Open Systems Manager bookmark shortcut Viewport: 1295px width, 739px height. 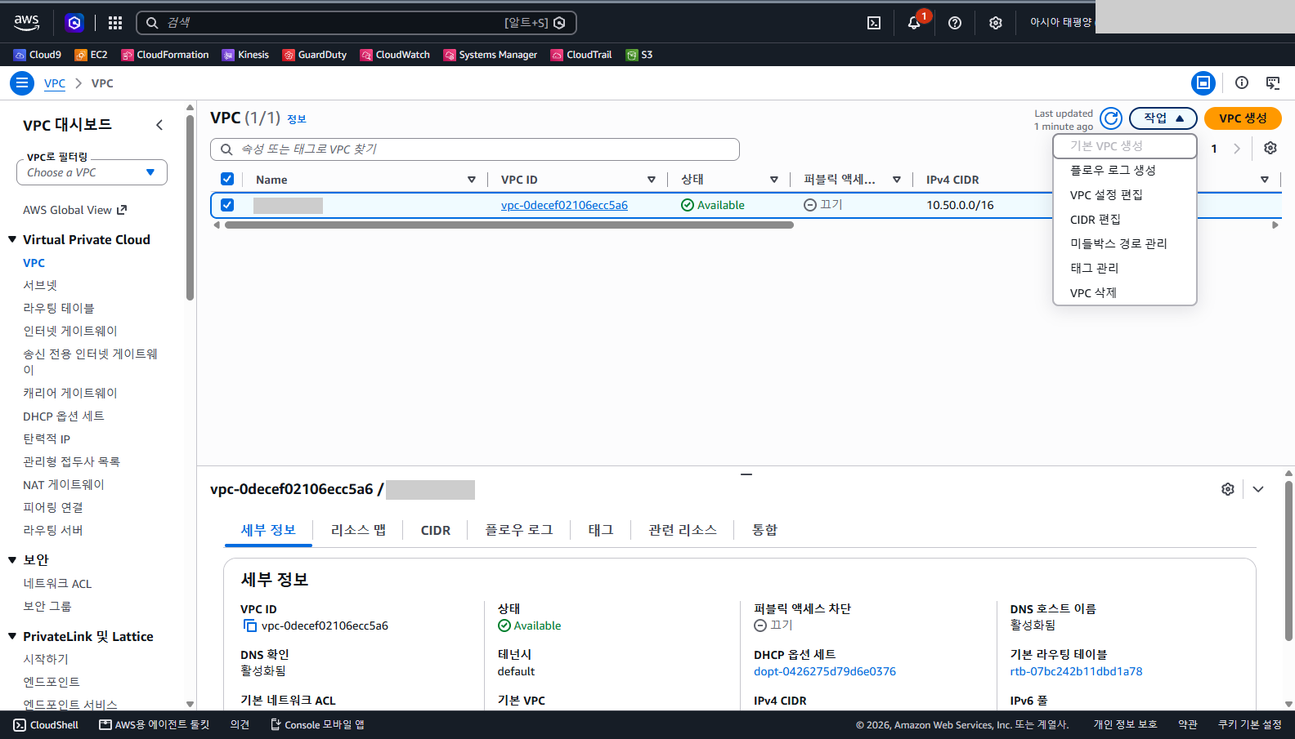491,55
